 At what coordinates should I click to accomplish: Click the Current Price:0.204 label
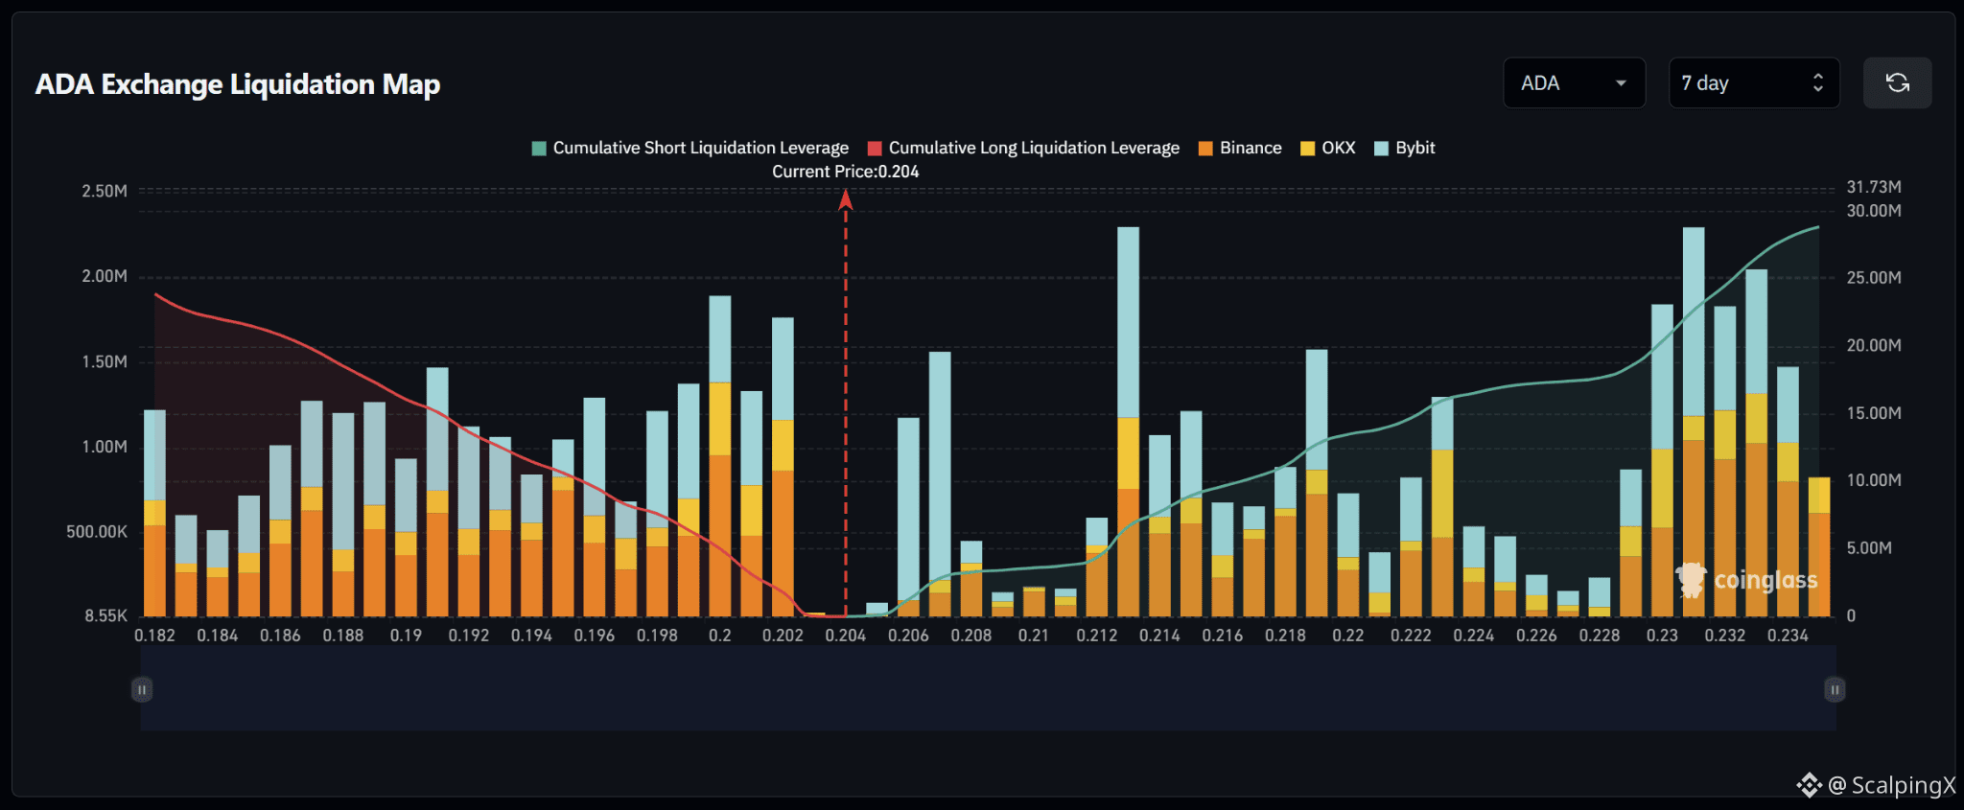click(846, 172)
